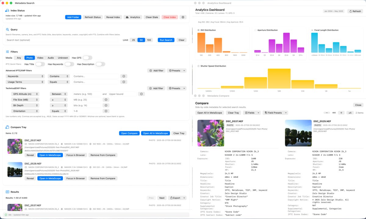This screenshot has height=219, width=366.
Task: Open the Keywords filter field dropdown
Action: click(25, 76)
